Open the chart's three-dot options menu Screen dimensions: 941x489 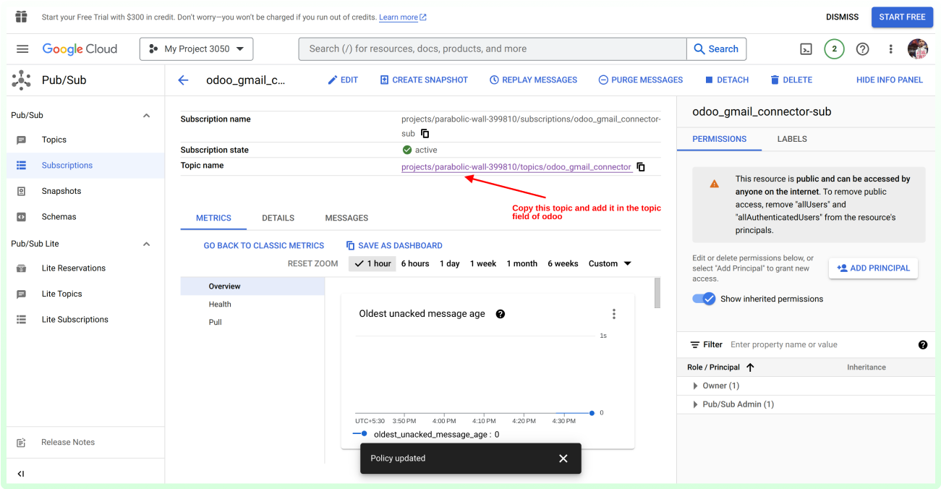click(x=613, y=314)
